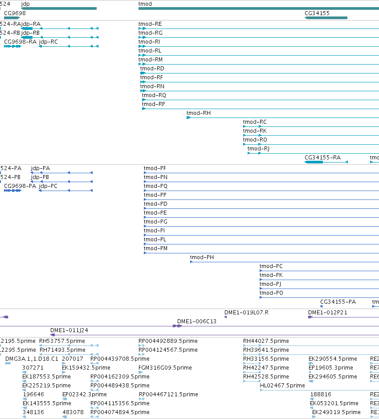Click the tmod gene label
This screenshot has width=379, height=419.
[x=145, y=4]
